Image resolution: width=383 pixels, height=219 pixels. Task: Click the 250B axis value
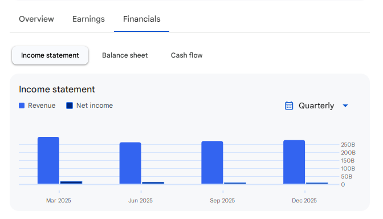348,145
